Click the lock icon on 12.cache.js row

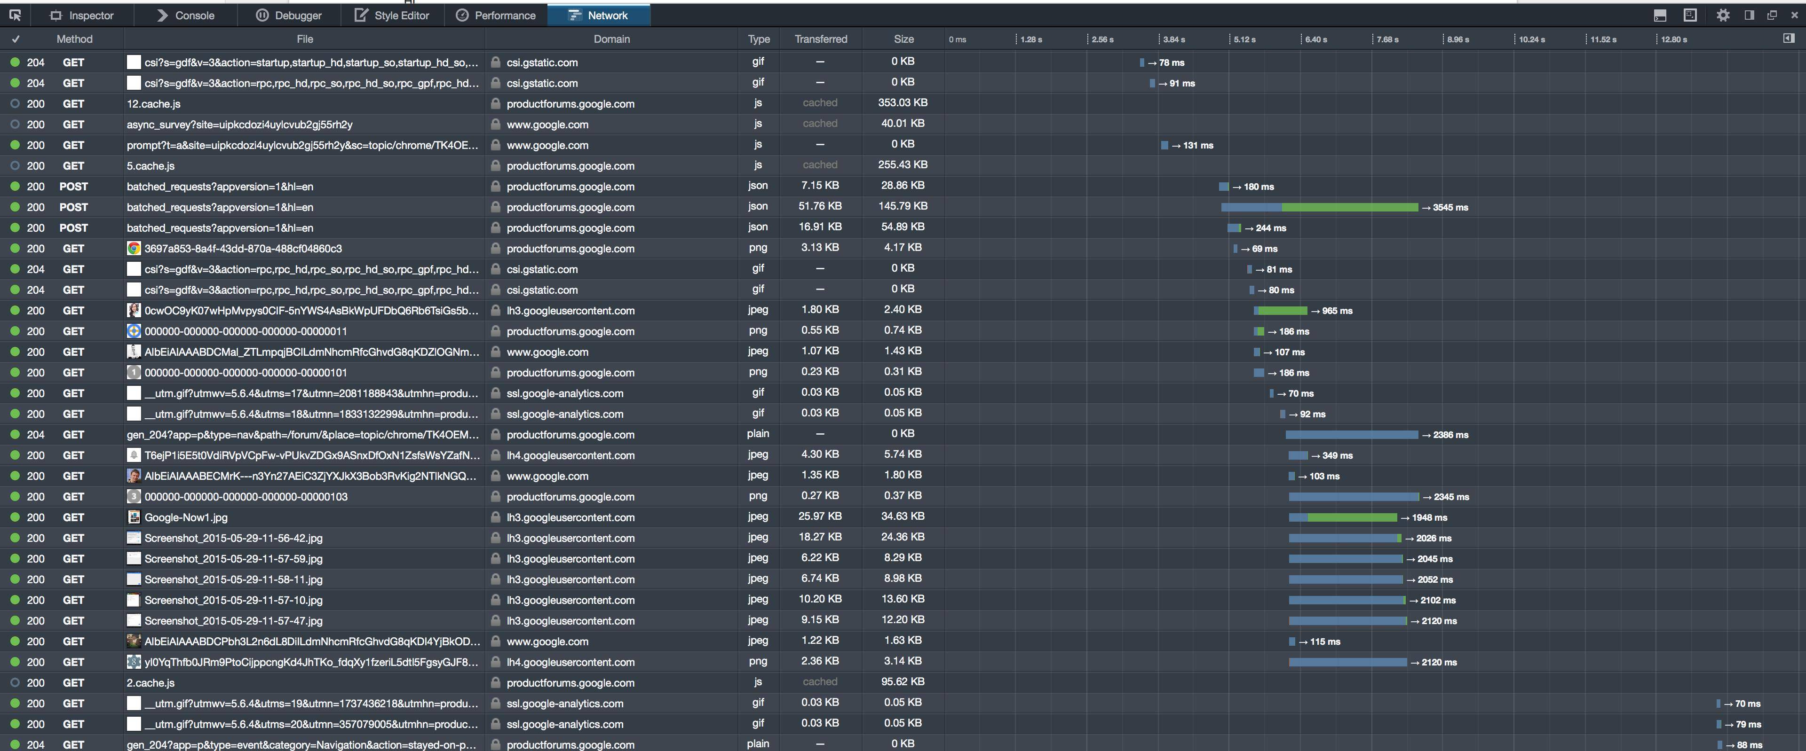click(x=496, y=104)
